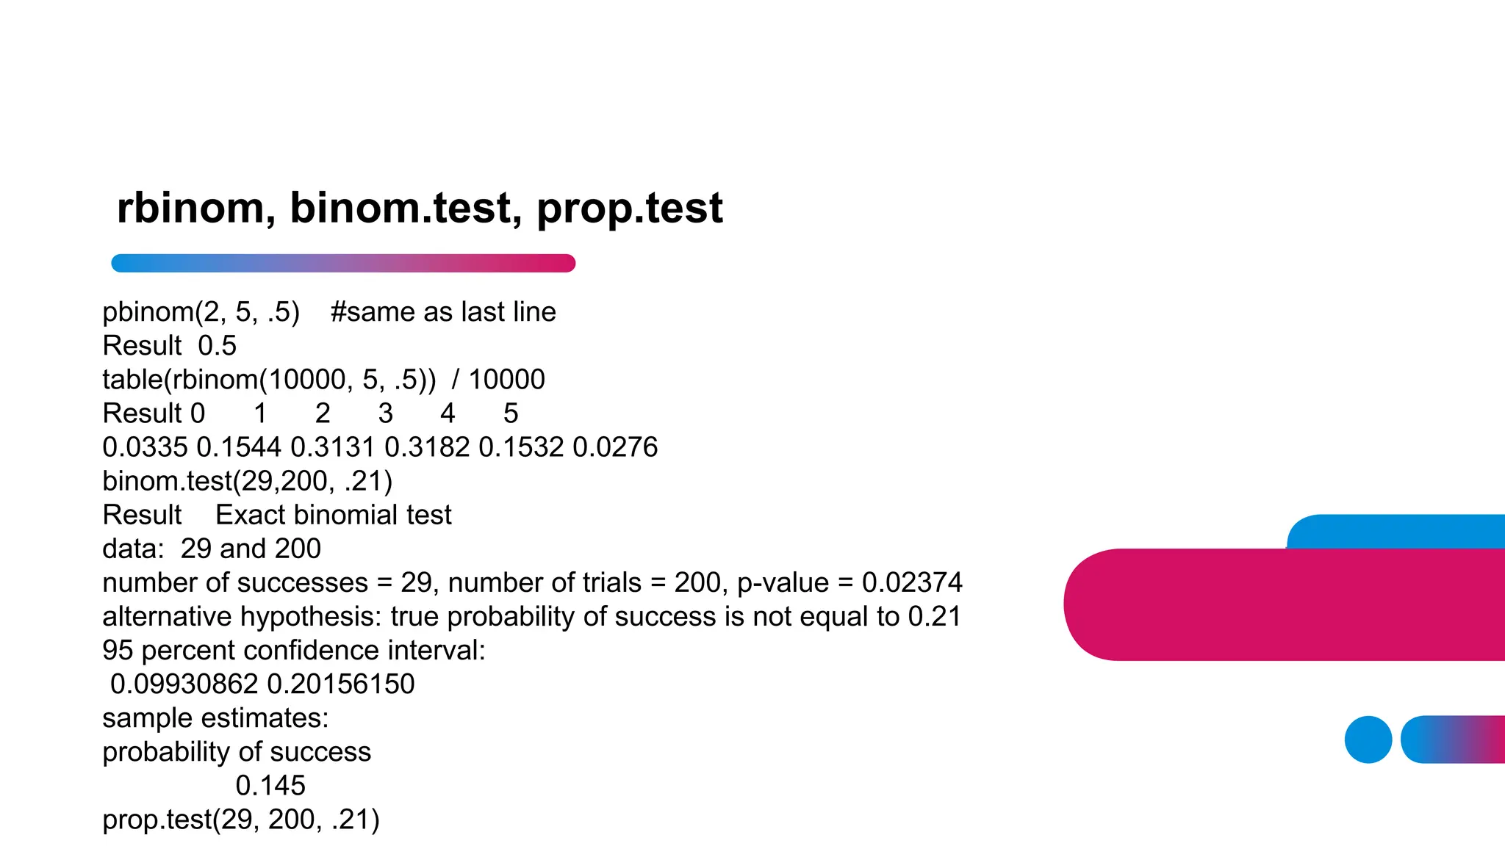
Task: Click the 'data: 29 and 200' line
Action: coord(212,549)
